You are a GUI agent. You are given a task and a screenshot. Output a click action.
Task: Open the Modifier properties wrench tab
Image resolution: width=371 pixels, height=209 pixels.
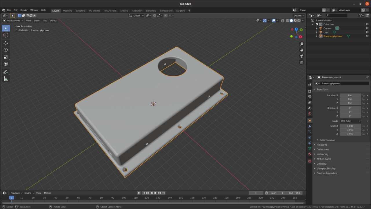[310, 126]
